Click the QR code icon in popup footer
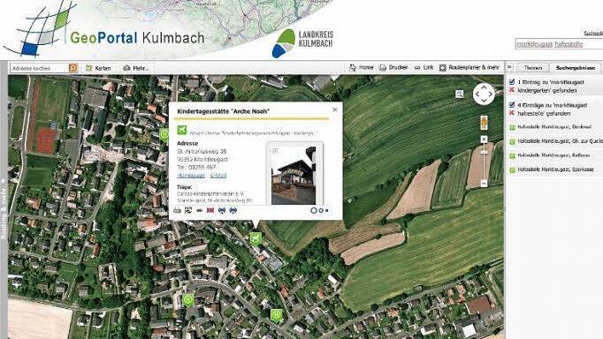The image size is (603, 339). [188, 210]
